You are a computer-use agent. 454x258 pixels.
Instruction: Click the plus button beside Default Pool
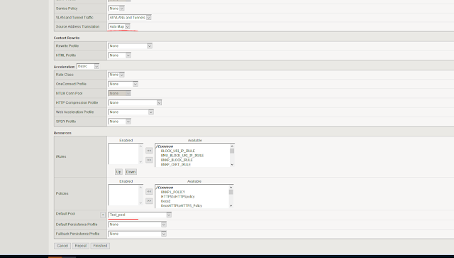(x=103, y=215)
